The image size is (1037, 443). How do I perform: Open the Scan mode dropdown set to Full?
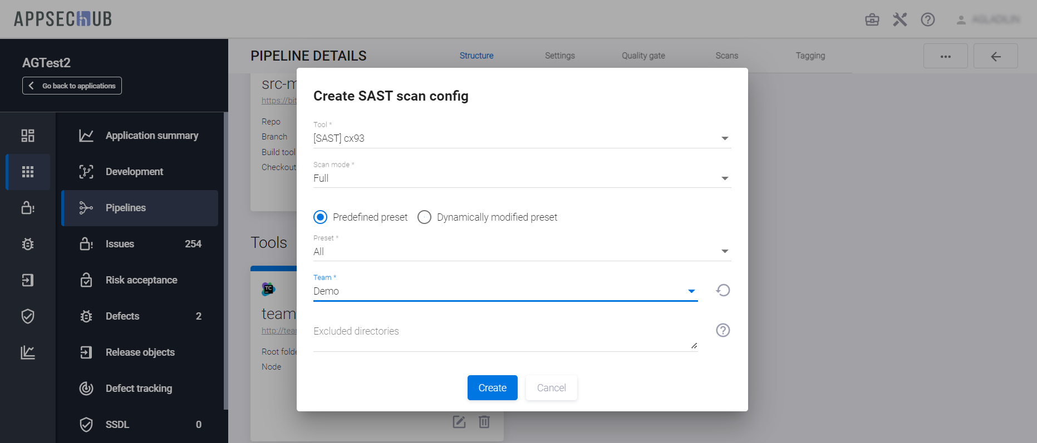522,178
